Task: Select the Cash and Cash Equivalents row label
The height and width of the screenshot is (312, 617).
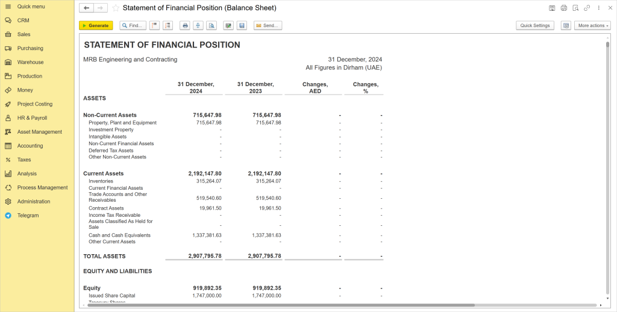Action: pos(120,236)
